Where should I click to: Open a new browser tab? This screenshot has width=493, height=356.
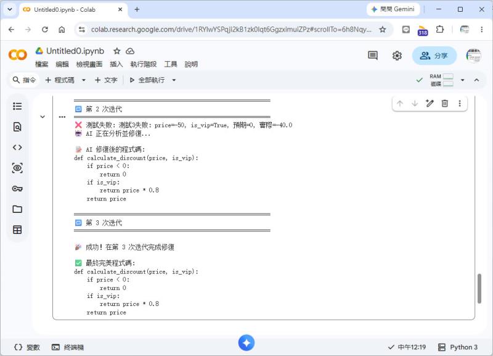(x=137, y=10)
